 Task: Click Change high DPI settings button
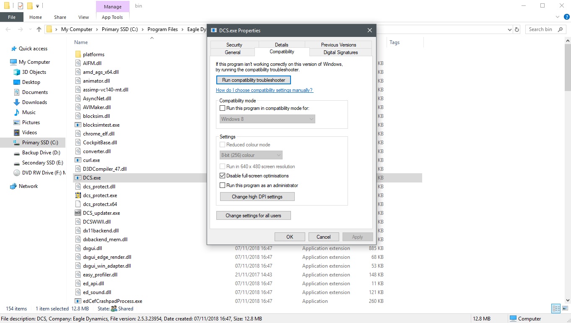[257, 197]
